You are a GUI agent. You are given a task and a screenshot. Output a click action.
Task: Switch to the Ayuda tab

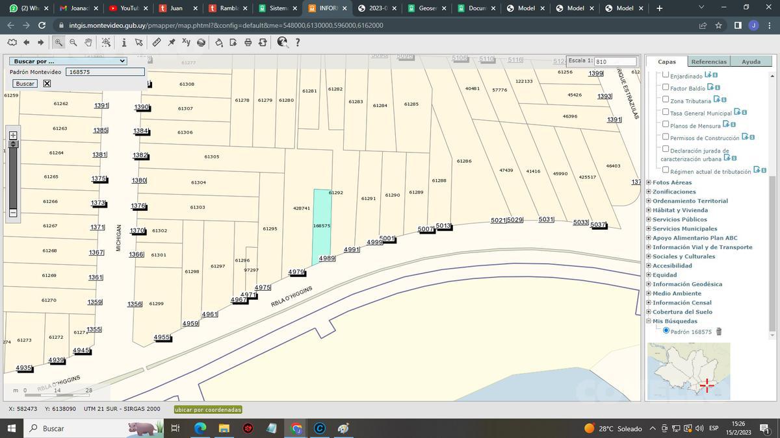(x=751, y=62)
